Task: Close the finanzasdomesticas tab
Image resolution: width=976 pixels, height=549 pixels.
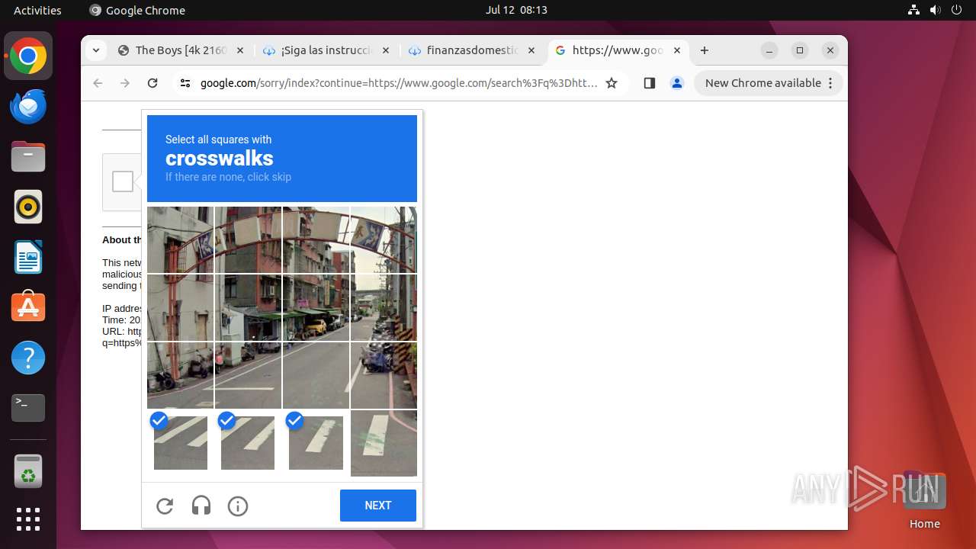Action: coord(531,50)
